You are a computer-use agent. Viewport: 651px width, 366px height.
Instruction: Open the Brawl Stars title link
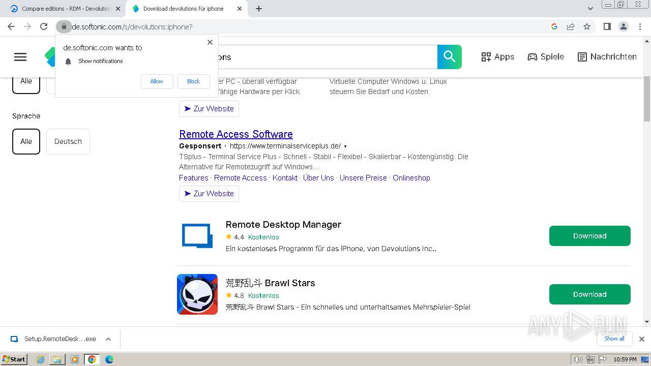pos(270,283)
